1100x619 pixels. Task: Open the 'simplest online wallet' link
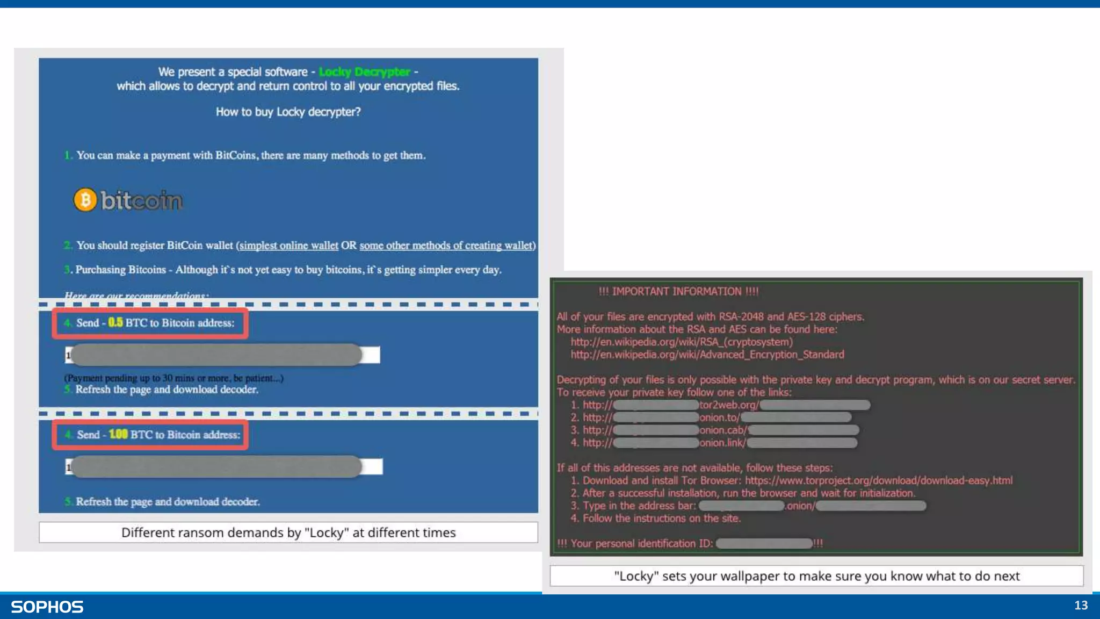[x=289, y=246]
